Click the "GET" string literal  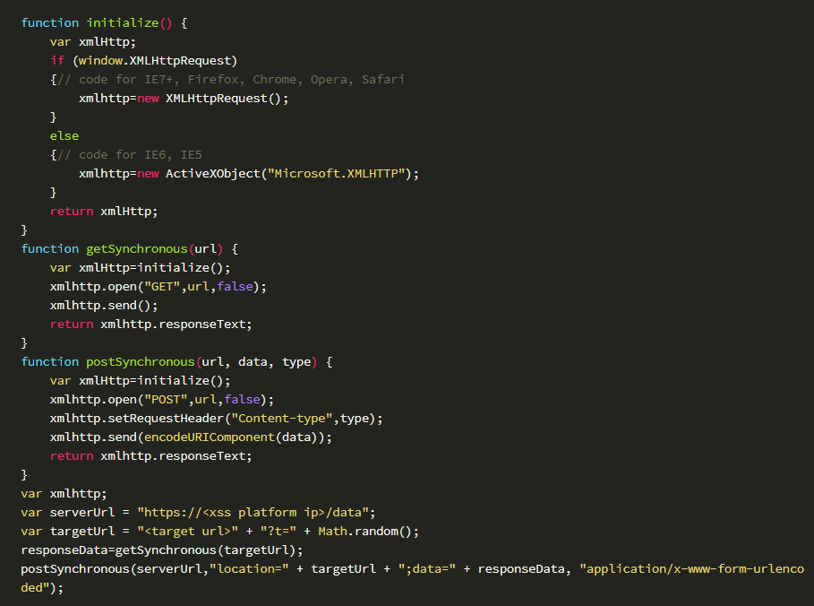click(x=162, y=287)
